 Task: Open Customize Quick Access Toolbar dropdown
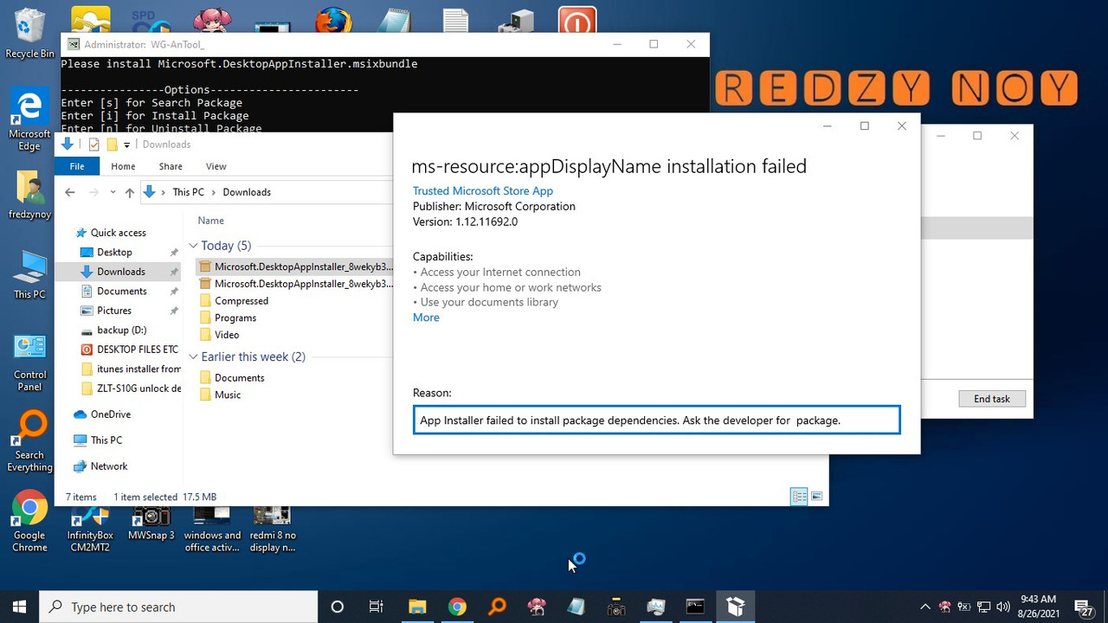[126, 145]
